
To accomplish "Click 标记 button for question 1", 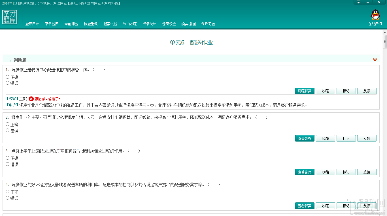I will pos(346,91).
